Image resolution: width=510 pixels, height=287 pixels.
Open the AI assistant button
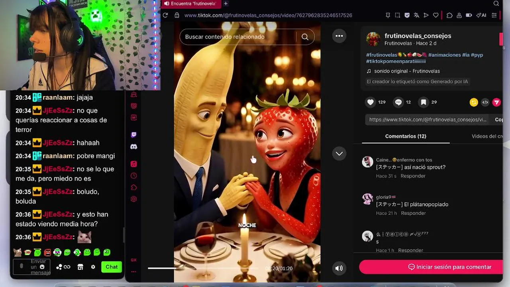click(481, 15)
